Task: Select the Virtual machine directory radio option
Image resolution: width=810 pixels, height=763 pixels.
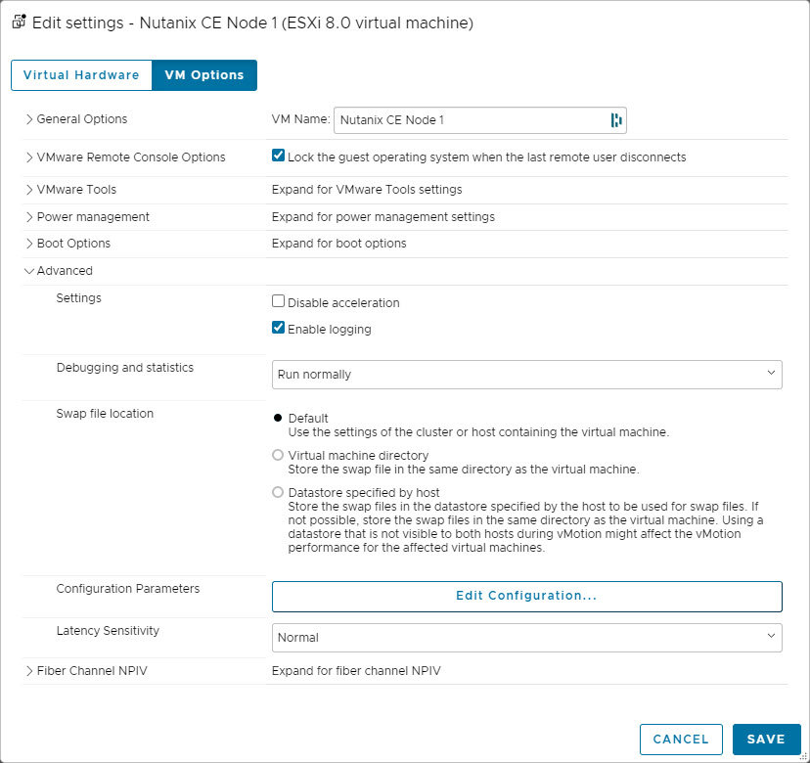Action: coord(278,455)
